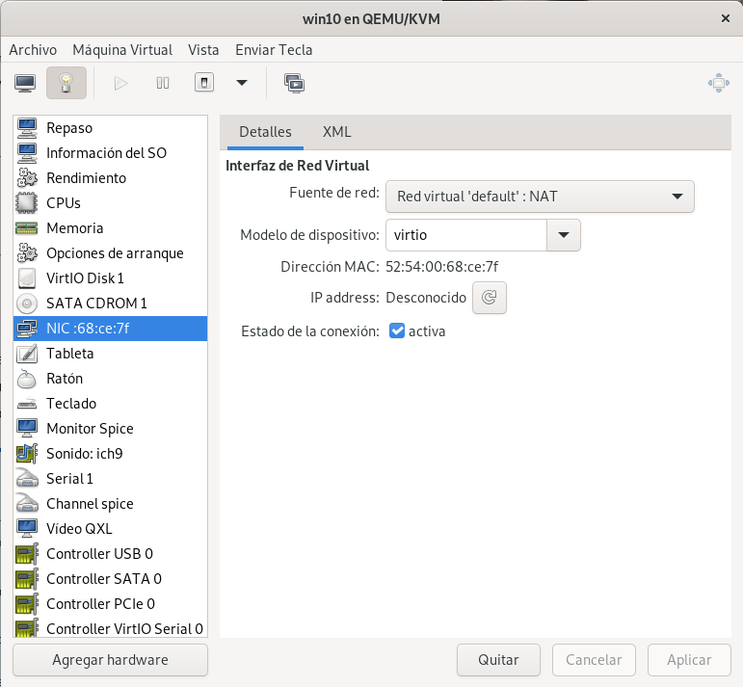Open the Máquina Virtual menu
This screenshot has width=743, height=687.
(122, 49)
